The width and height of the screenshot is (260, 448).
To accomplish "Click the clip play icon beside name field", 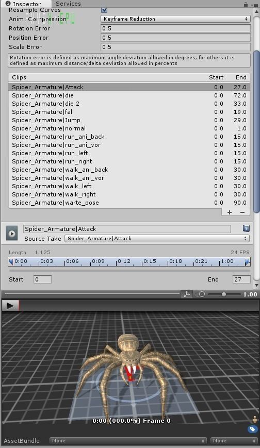I will pos(12,234).
